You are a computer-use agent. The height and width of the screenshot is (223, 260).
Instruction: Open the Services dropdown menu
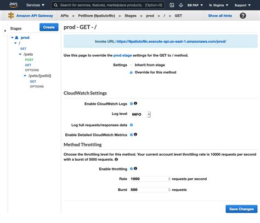click(35, 5)
